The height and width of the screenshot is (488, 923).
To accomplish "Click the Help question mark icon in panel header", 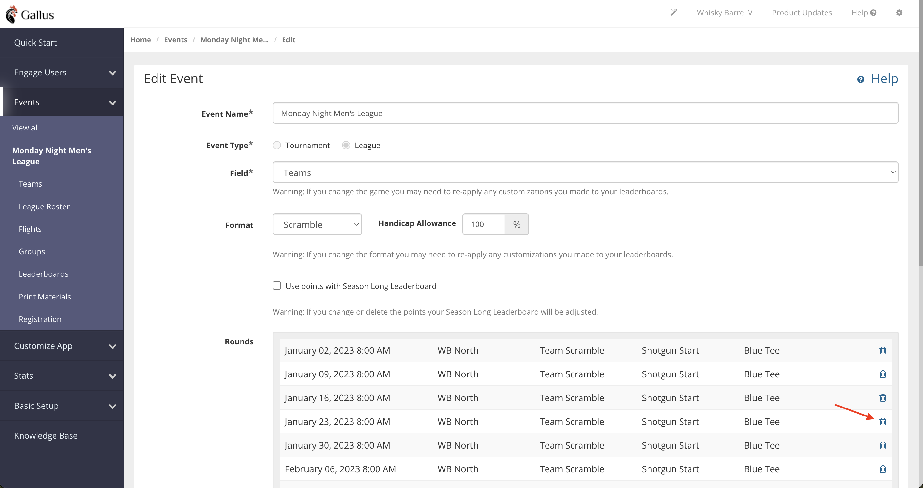I will (860, 79).
